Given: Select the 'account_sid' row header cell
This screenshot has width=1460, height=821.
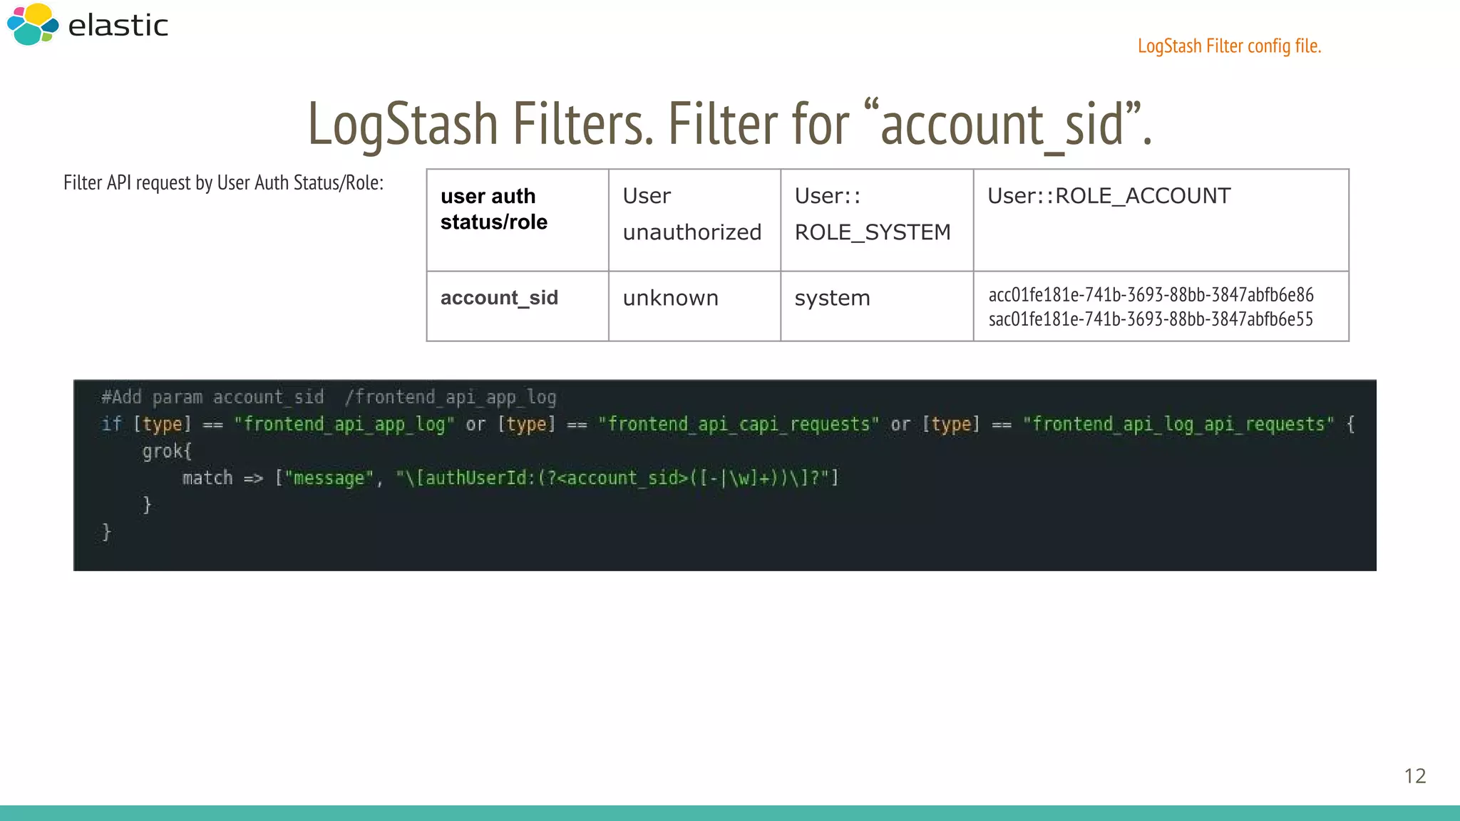Looking at the screenshot, I should [x=518, y=306].
